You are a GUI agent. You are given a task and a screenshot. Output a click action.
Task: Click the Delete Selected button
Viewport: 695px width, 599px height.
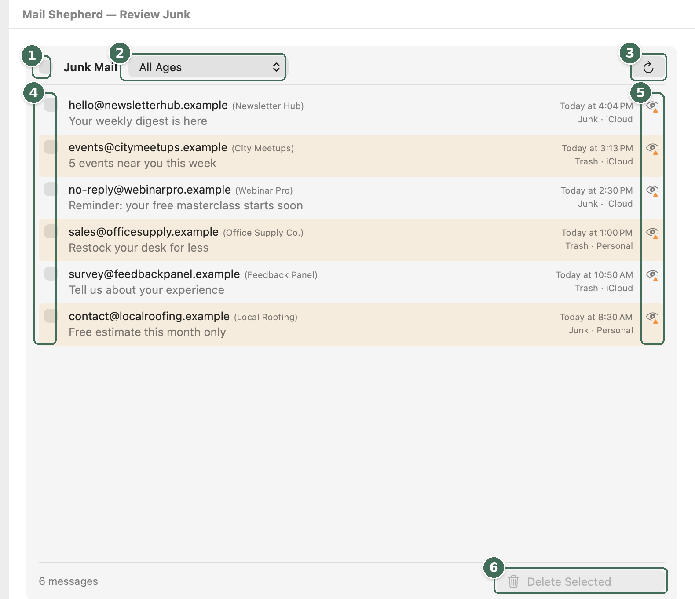pyautogui.click(x=581, y=581)
